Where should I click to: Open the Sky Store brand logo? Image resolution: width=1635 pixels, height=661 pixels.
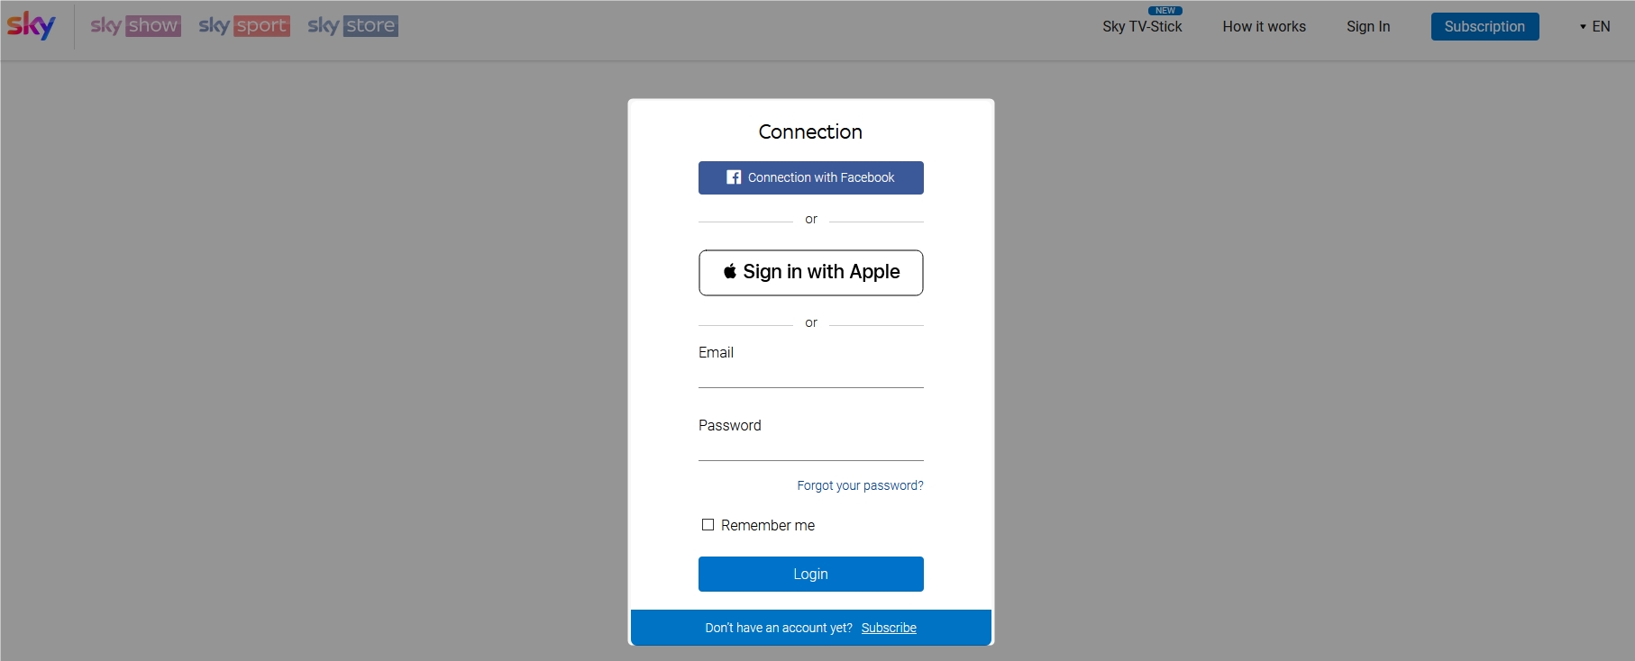[x=352, y=26]
